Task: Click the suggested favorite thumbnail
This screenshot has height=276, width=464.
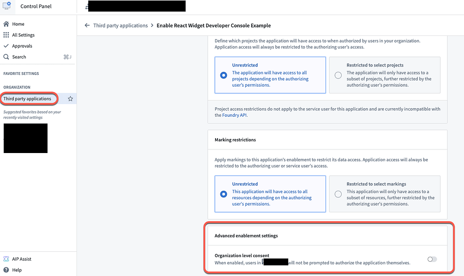Action: pyautogui.click(x=25, y=138)
